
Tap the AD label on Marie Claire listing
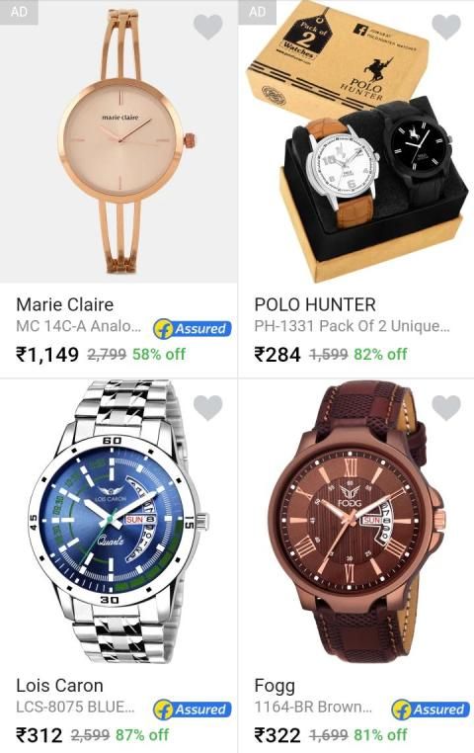click(19, 12)
